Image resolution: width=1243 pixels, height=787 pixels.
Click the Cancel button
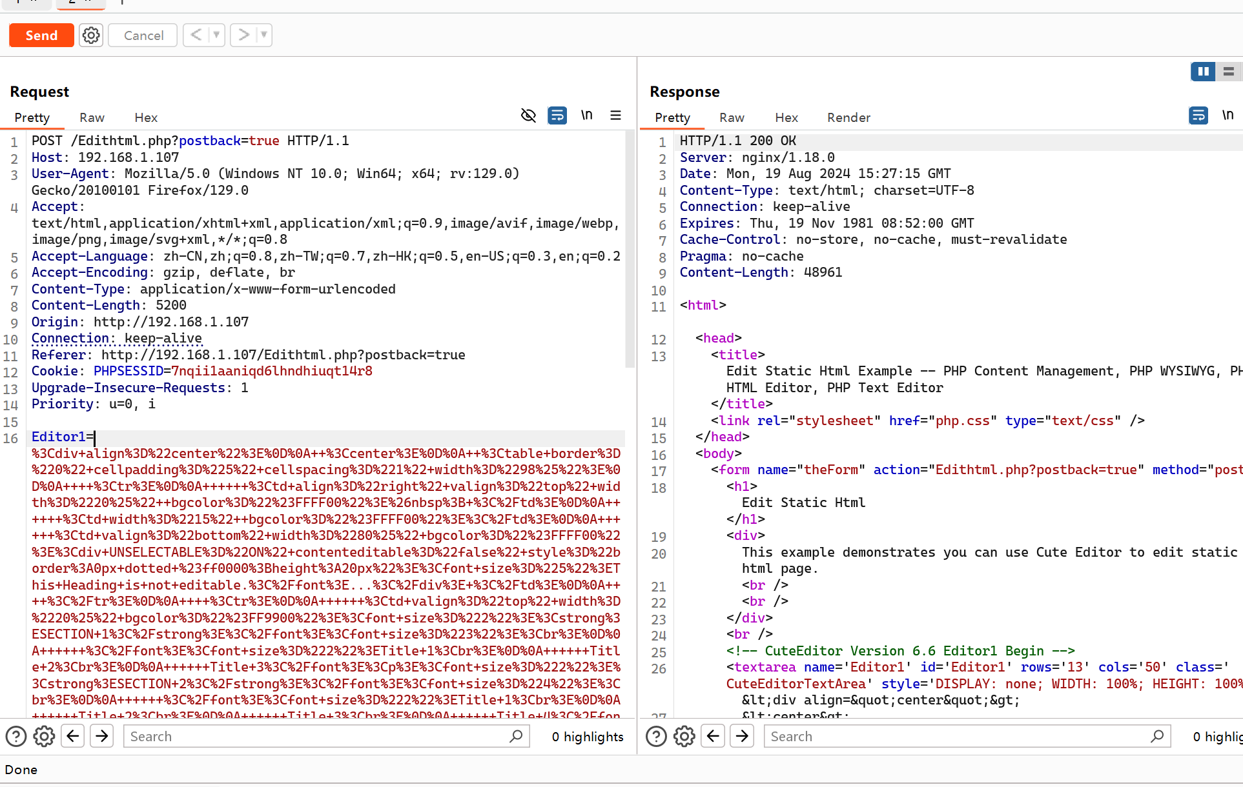point(143,35)
